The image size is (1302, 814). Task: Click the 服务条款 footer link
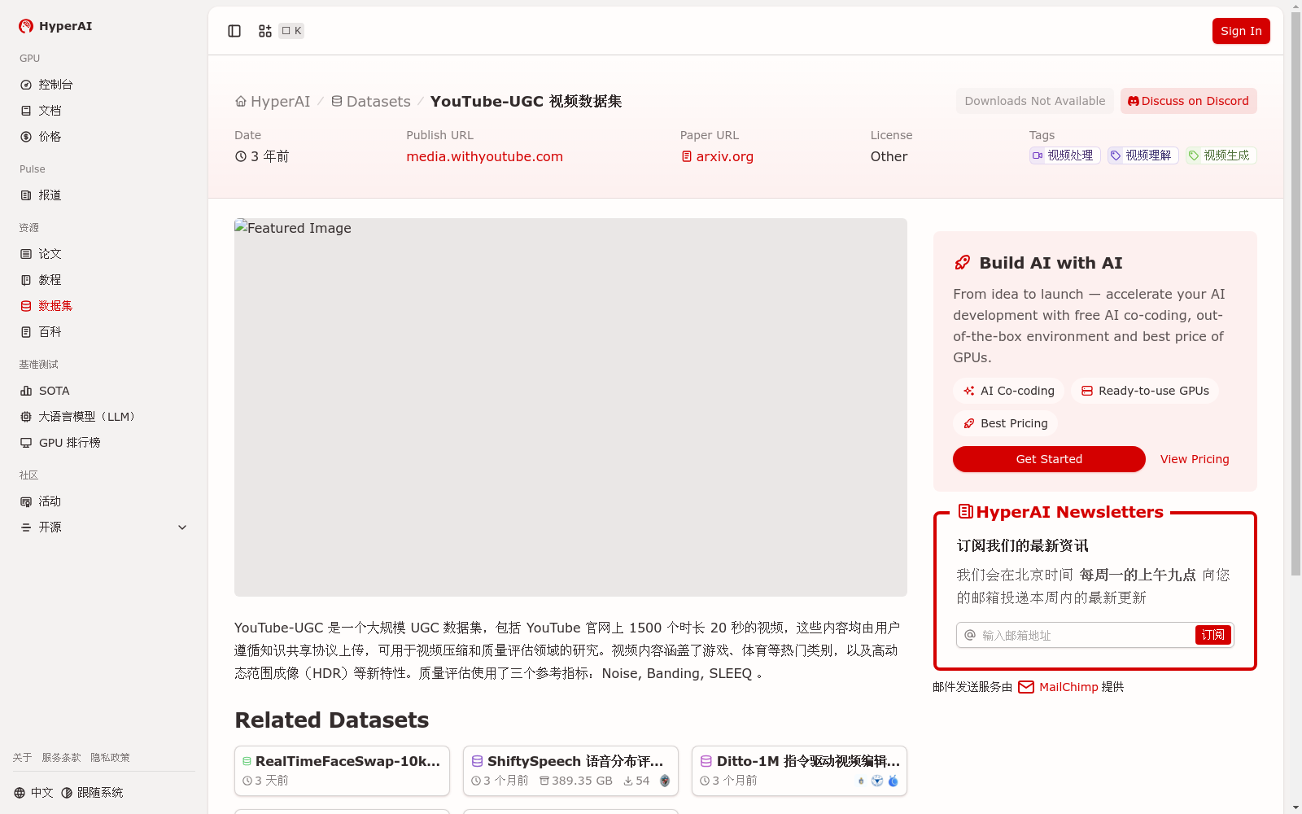[61, 758]
